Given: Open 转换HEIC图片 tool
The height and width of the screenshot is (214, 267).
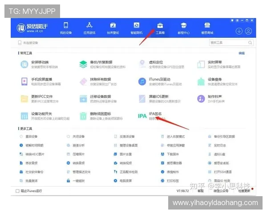Looking at the screenshot, I should tap(32, 154).
